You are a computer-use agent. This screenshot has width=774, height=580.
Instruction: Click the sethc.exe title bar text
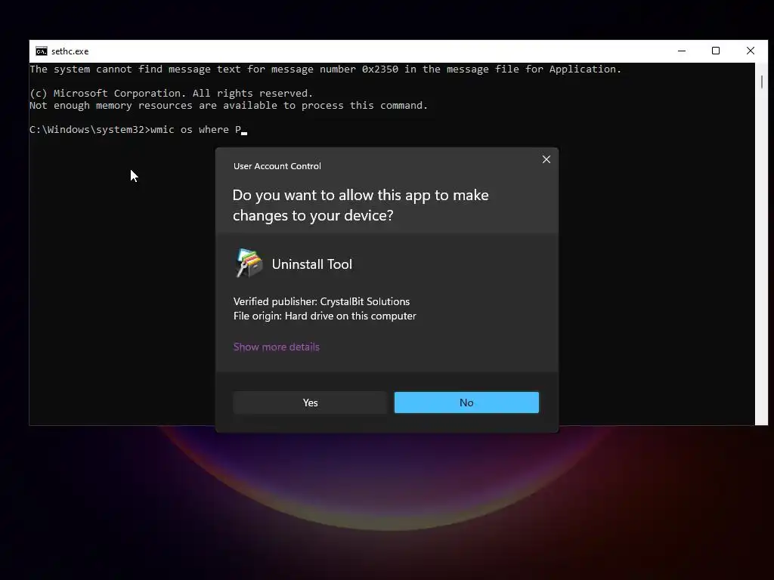click(x=70, y=51)
